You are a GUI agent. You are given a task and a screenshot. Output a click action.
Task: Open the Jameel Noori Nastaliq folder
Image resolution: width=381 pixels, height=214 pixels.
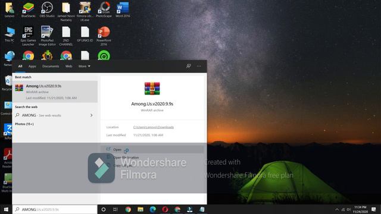tap(66, 12)
